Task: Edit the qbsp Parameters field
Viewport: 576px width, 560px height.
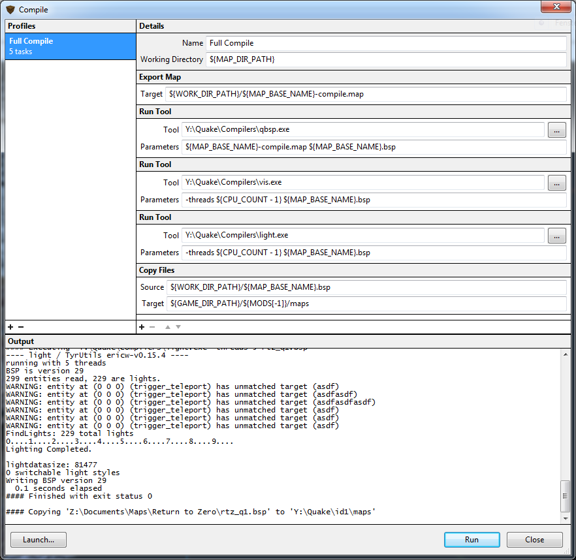Action: pyautogui.click(x=374, y=147)
